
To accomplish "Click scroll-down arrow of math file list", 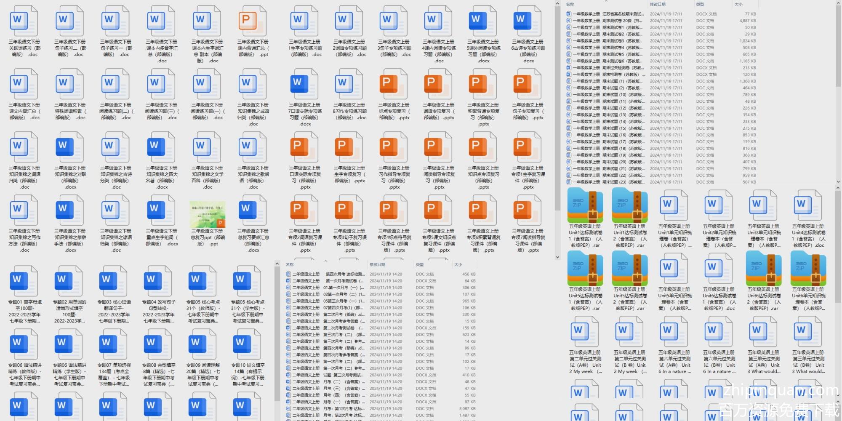I will (838, 182).
